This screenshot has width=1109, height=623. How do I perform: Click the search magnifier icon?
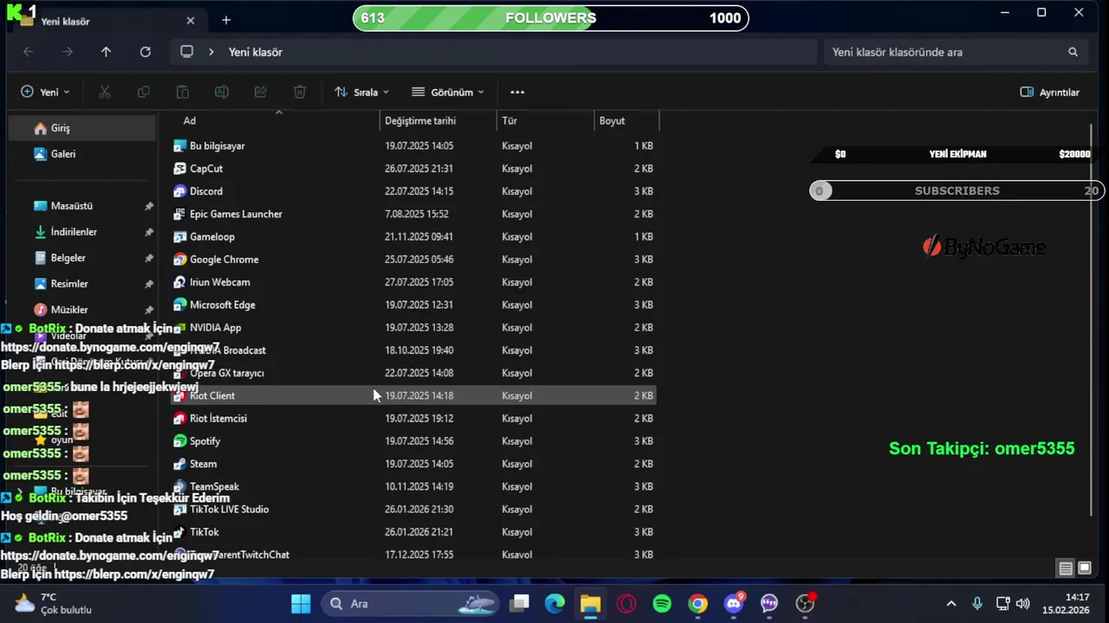1073,52
